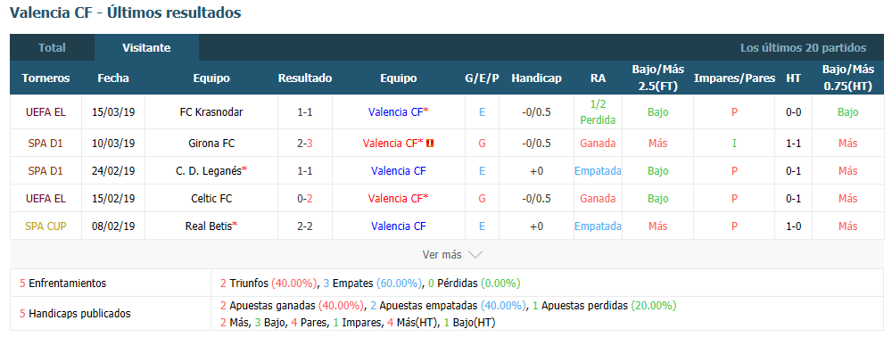Screen dimensions: 892x337
Task: Switch to the Total tab
Action: [x=52, y=48]
